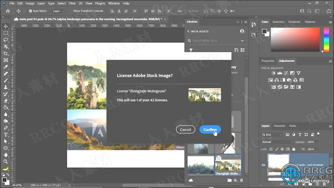Select the Hand tool
The width and height of the screenshot is (334, 188).
[5, 155]
